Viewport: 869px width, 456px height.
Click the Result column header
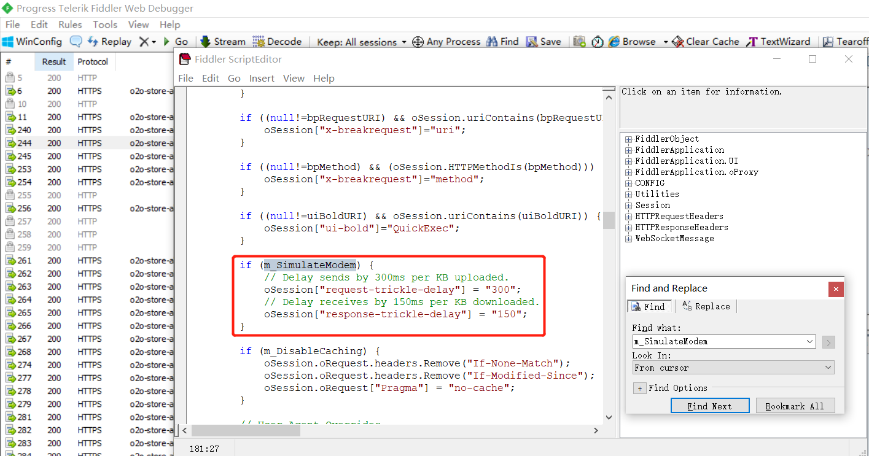click(x=54, y=61)
